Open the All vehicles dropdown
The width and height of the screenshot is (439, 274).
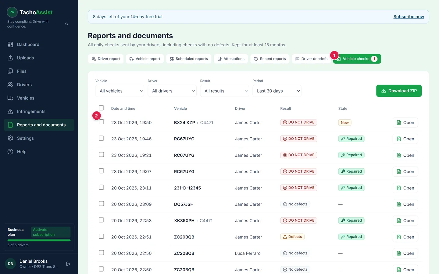[120, 91]
